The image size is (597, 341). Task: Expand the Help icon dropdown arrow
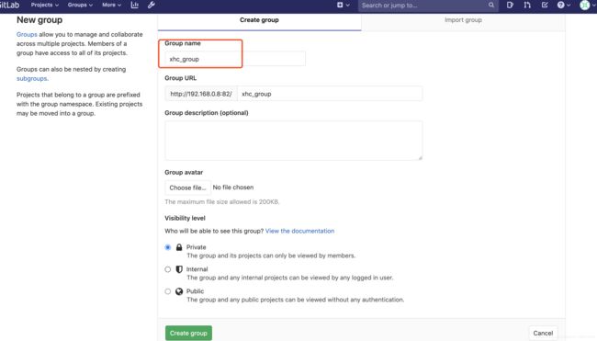(x=569, y=6)
